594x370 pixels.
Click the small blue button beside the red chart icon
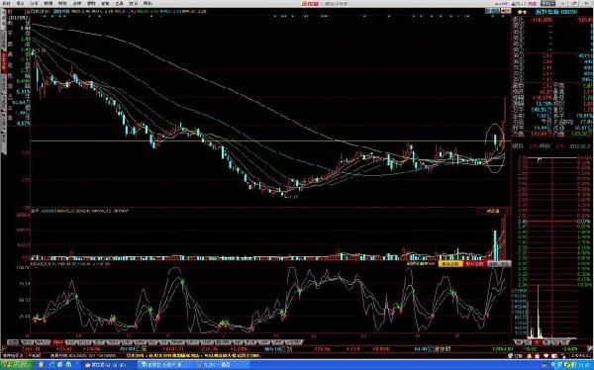pos(492,11)
